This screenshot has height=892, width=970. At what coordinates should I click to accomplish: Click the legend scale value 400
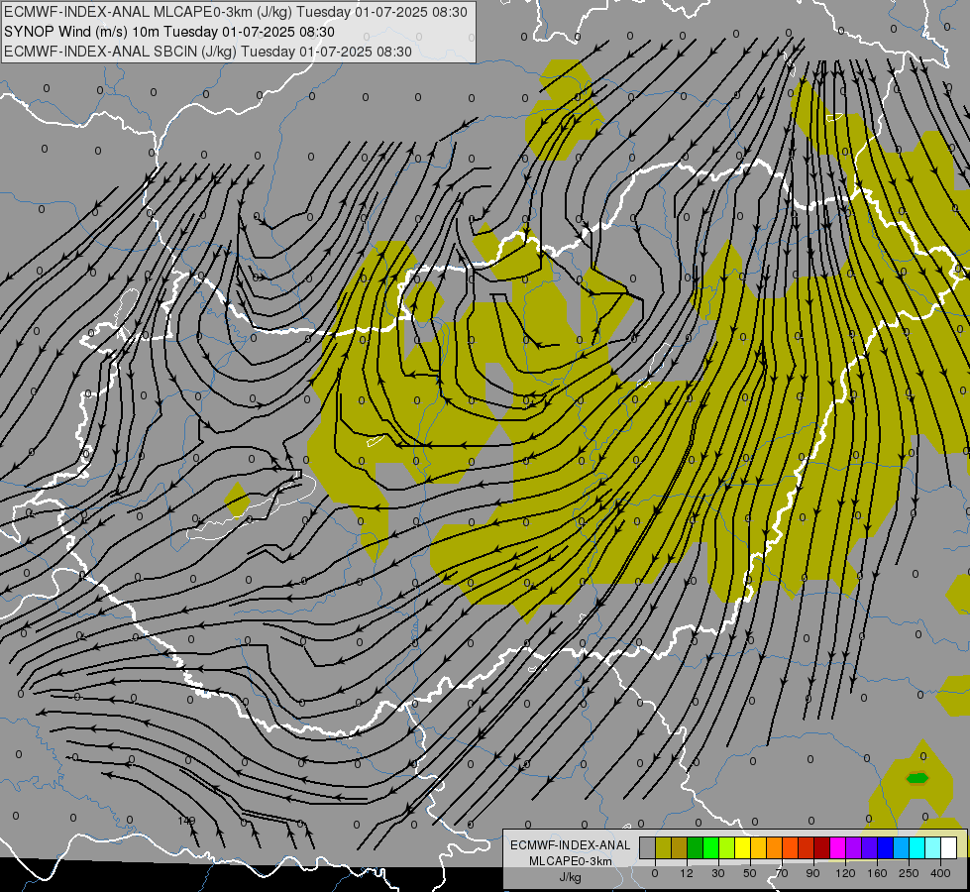coord(940,873)
